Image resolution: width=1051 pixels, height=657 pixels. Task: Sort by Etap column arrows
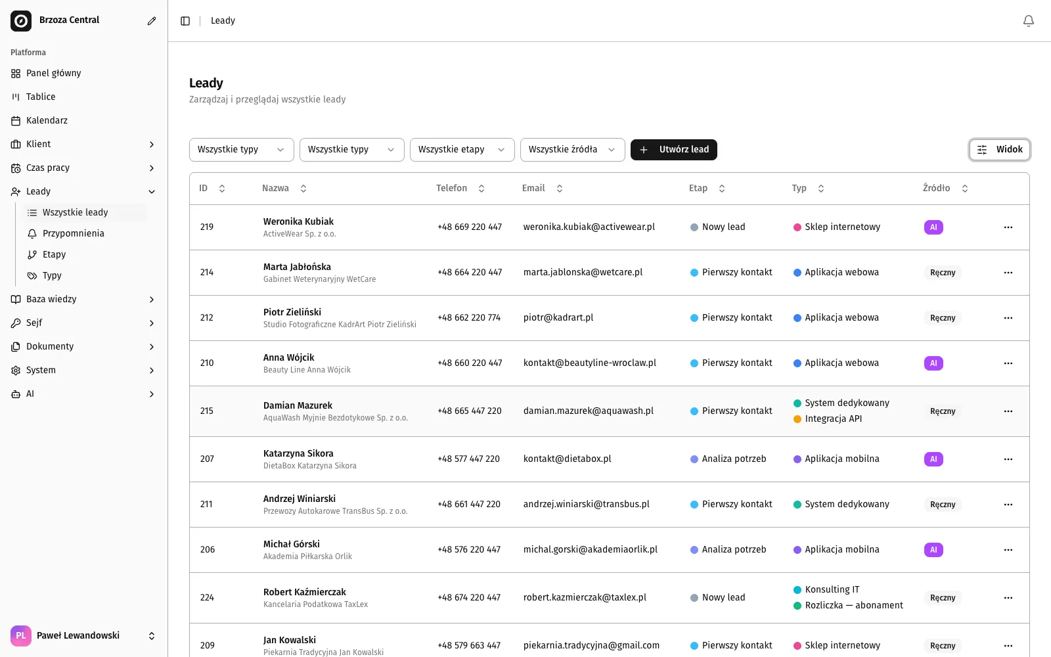click(x=722, y=189)
